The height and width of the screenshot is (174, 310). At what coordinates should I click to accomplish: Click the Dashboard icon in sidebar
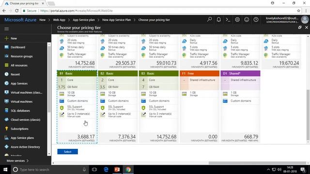[x=6, y=47]
